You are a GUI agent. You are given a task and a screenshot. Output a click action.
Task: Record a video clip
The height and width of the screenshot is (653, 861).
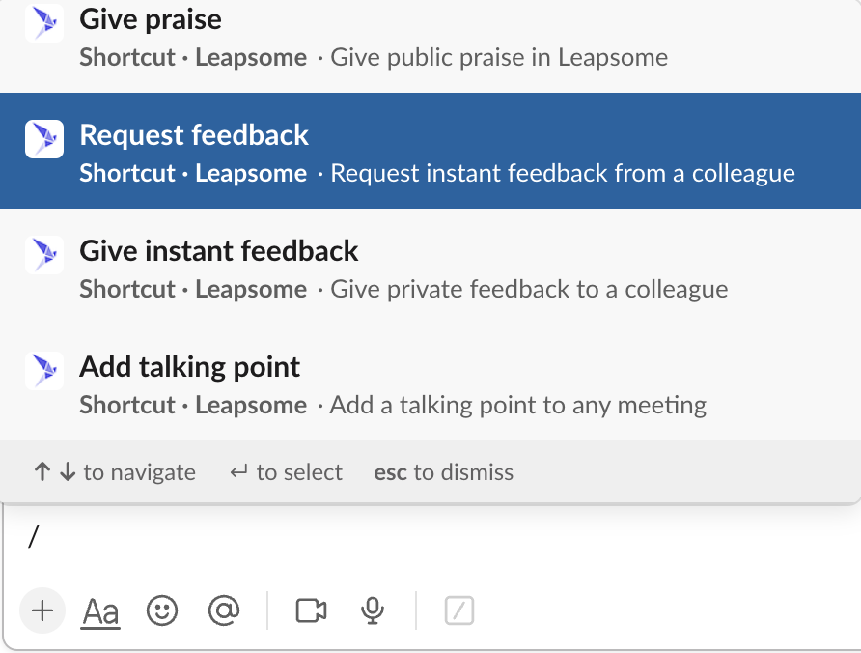tap(311, 610)
